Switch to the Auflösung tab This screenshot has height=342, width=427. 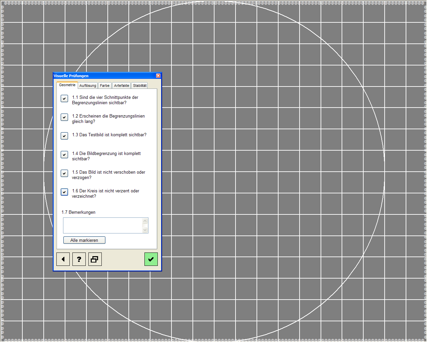click(88, 85)
